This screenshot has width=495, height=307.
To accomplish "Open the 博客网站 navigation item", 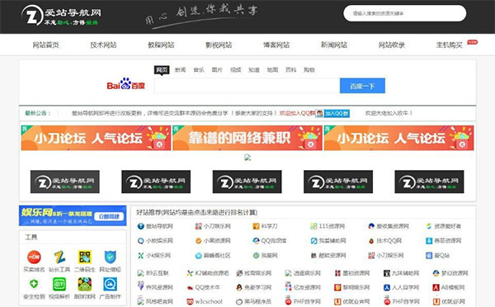I will coord(276,45).
